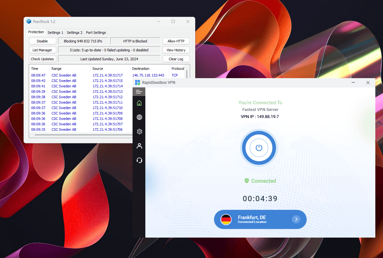Screen dimensions: 383x258
Task: Maximize the PeerBlock window
Action: coord(173,21)
